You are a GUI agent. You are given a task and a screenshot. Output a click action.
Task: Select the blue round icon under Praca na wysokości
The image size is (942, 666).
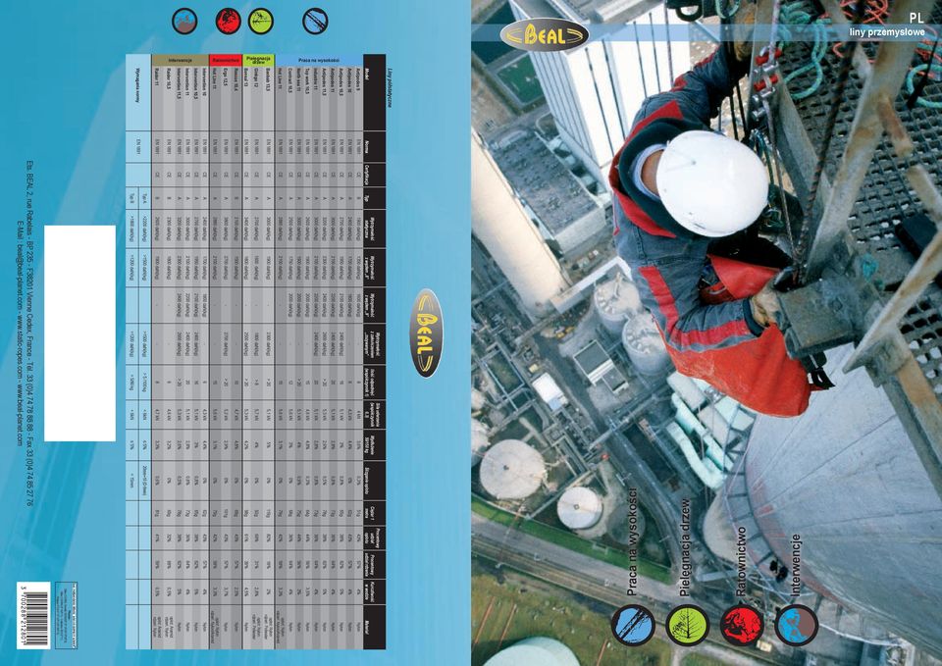633,625
